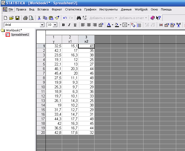This screenshot has height=151, width=185.
Task: Open the File menu
Action: 11,9
